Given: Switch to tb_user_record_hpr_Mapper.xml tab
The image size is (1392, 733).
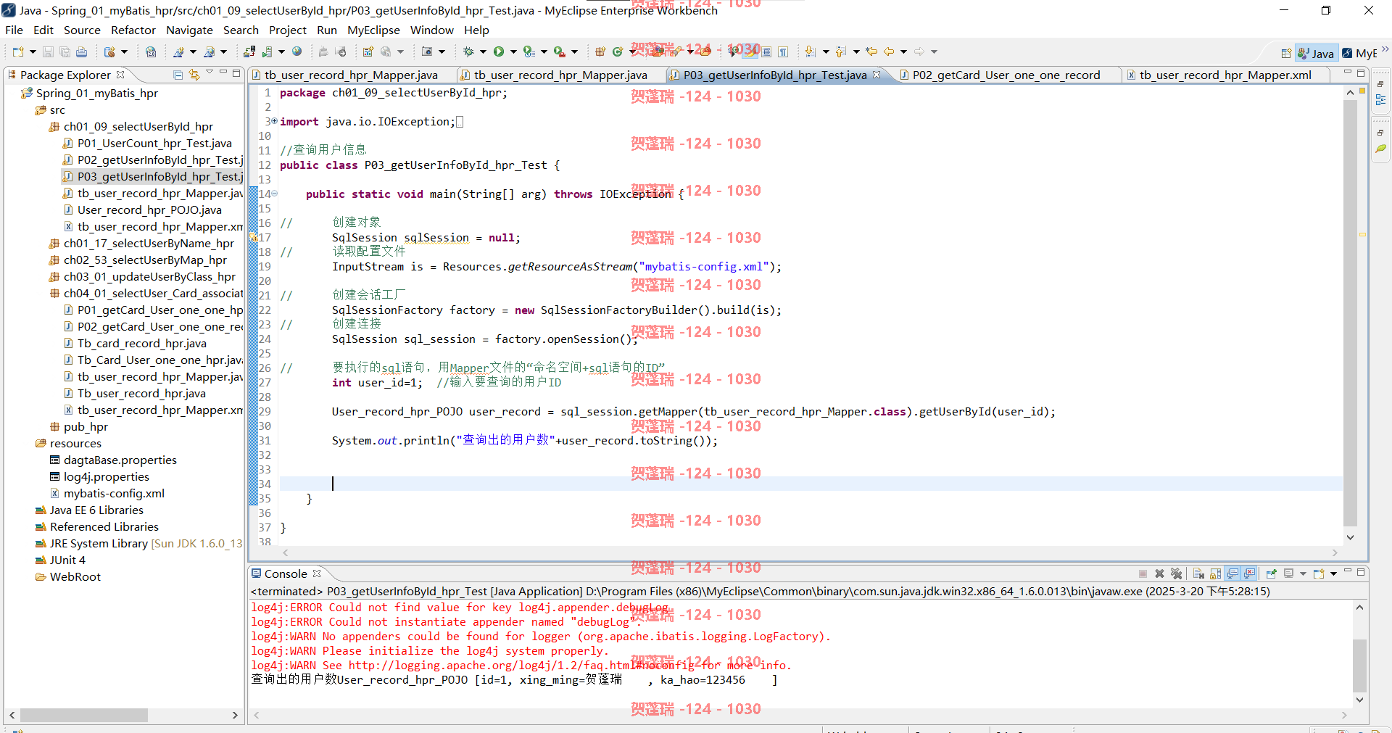Looking at the screenshot, I should pos(1225,75).
